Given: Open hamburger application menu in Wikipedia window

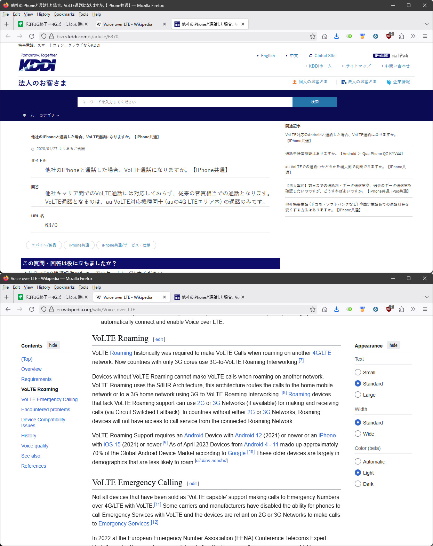Looking at the screenshot, I should tap(425, 309).
